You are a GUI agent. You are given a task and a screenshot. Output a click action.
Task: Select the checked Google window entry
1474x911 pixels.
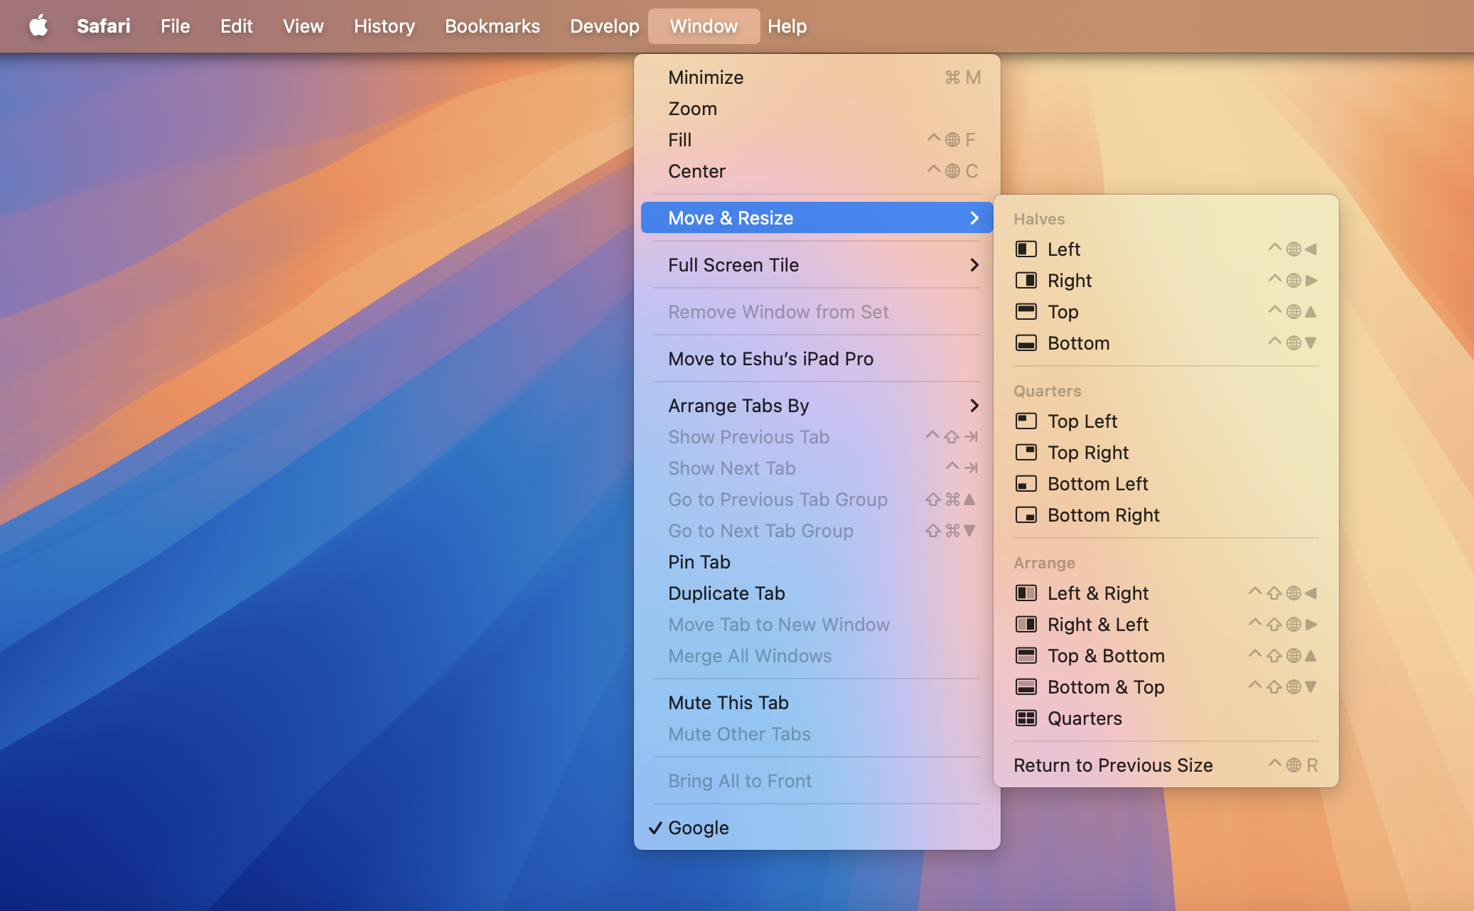tap(817, 828)
